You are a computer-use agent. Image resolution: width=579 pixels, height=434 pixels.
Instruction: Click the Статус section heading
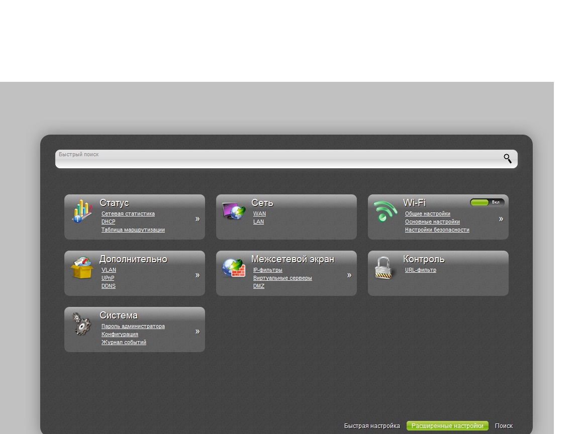[x=114, y=203]
